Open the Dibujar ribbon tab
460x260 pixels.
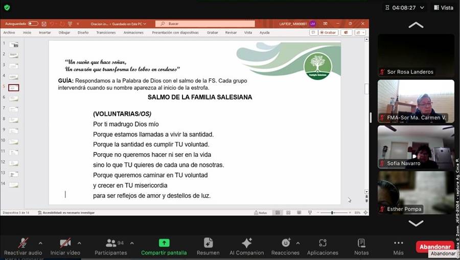pyautogui.click(x=64, y=33)
